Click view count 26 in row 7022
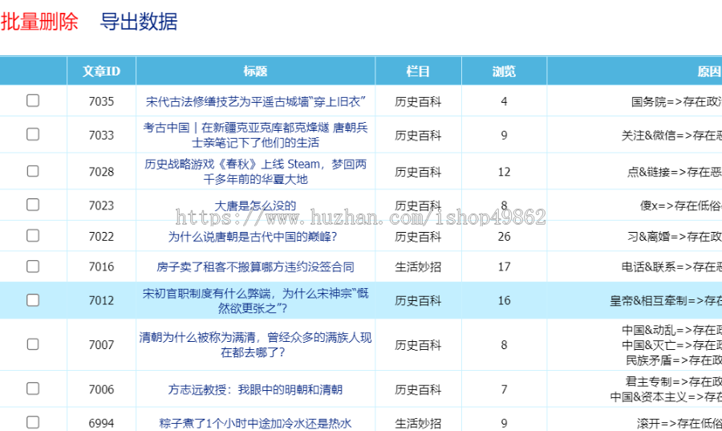 (505, 236)
